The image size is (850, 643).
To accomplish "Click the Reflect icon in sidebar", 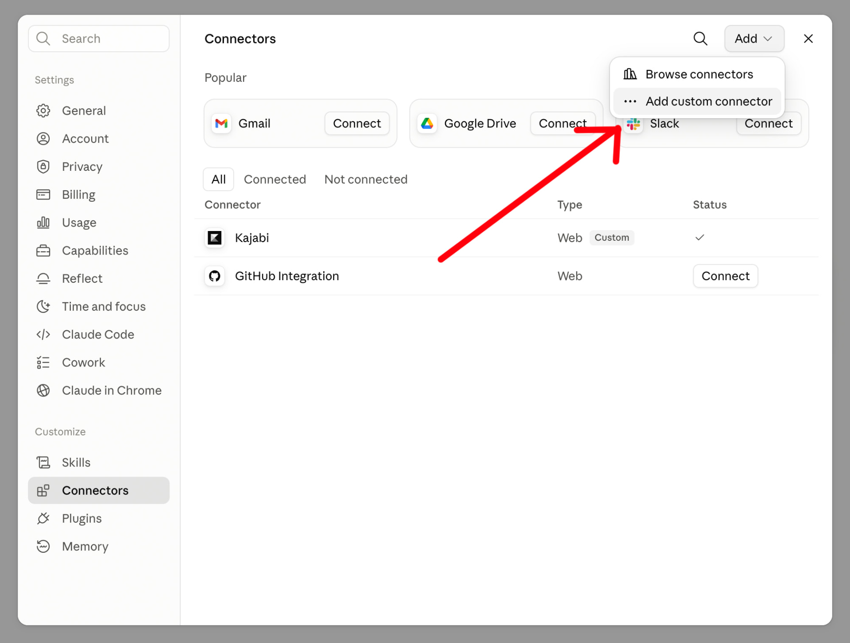I will pyautogui.click(x=43, y=278).
